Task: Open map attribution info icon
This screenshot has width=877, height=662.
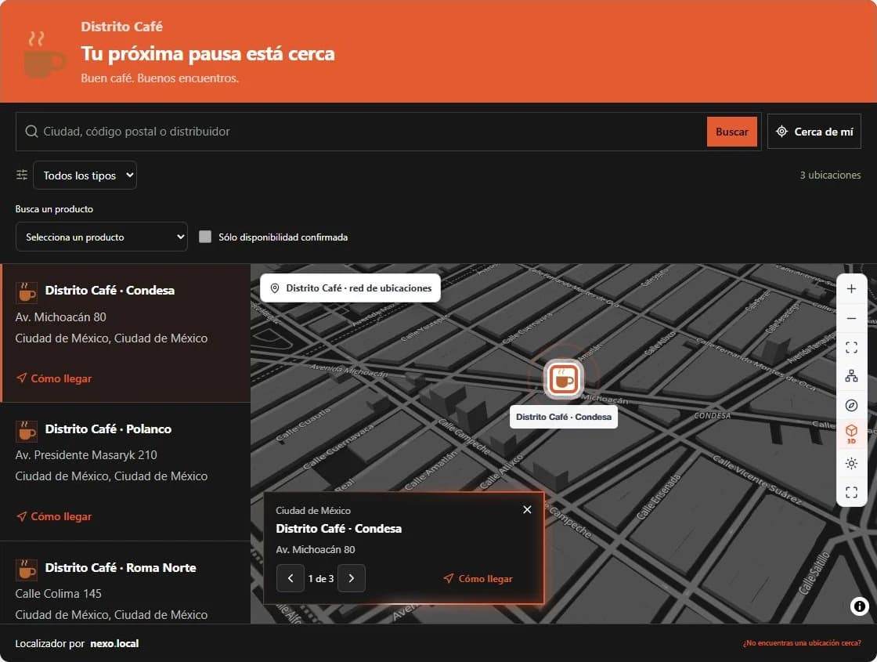Action: coord(859,606)
